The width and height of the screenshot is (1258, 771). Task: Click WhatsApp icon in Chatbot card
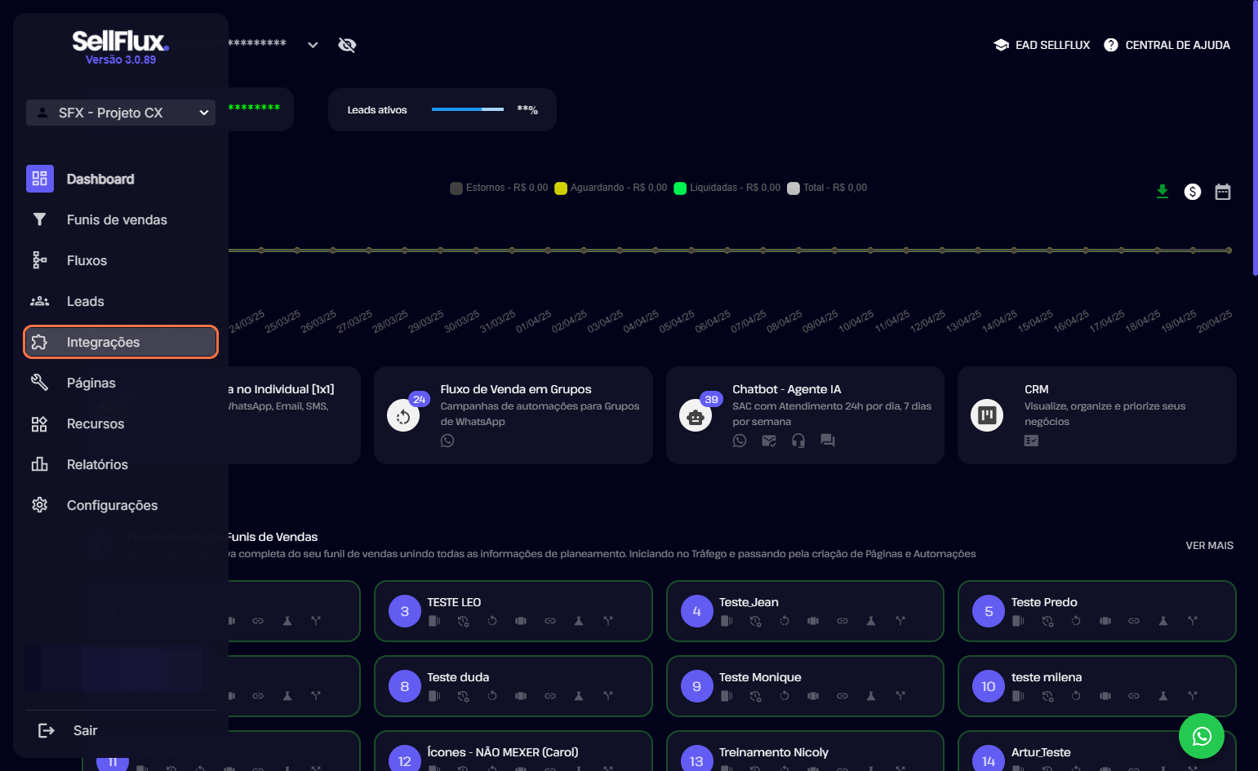pos(740,441)
